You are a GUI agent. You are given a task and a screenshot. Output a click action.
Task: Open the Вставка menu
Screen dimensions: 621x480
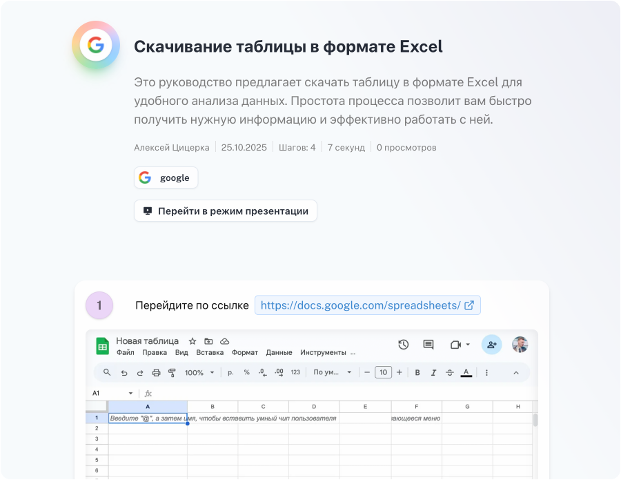point(210,352)
